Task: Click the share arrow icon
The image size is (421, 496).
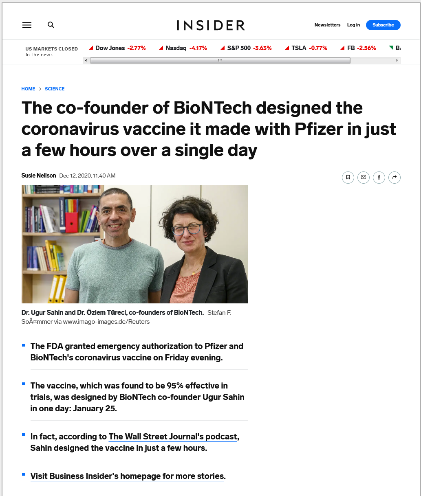Action: coord(395,177)
